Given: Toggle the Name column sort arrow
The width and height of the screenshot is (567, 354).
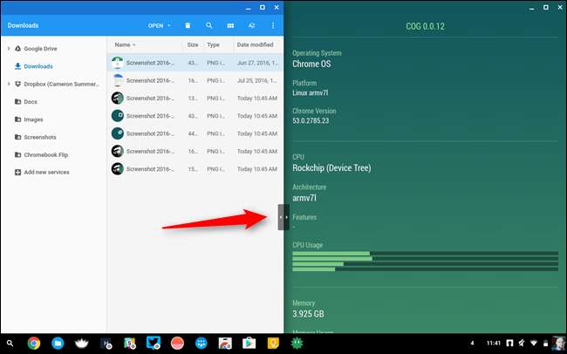Looking at the screenshot, I should 134,44.
